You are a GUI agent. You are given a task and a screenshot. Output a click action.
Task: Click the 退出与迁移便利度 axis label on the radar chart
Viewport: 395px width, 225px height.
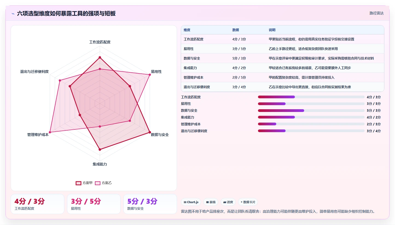(x=34, y=72)
